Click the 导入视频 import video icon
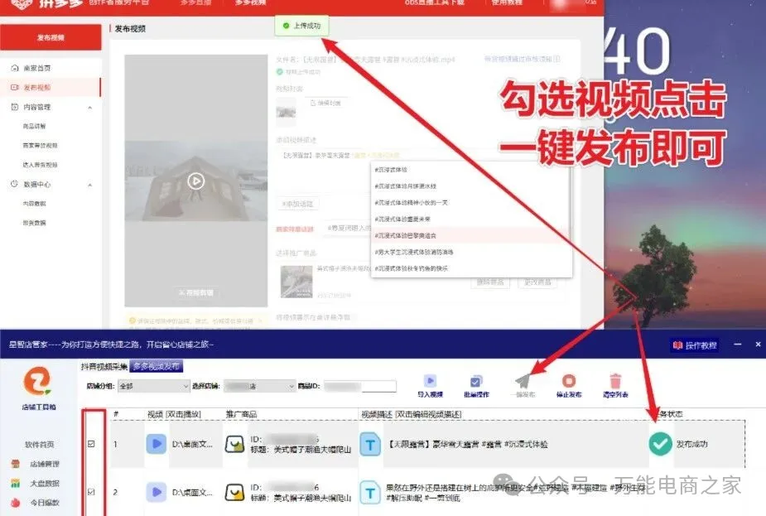 pos(430,382)
